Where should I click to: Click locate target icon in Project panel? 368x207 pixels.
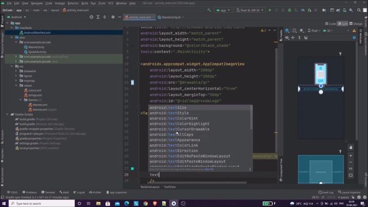tap(91, 17)
